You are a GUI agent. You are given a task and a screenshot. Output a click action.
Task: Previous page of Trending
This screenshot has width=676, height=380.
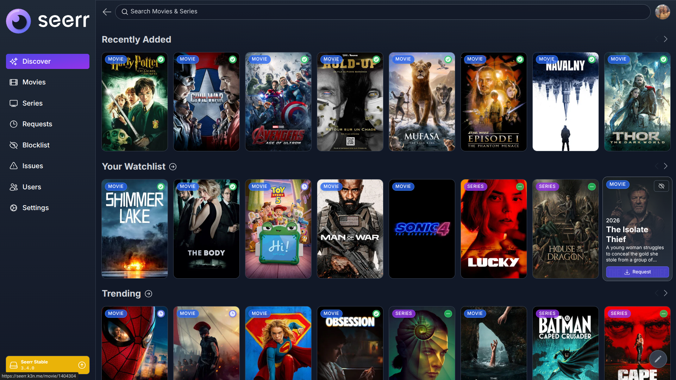tap(657, 293)
